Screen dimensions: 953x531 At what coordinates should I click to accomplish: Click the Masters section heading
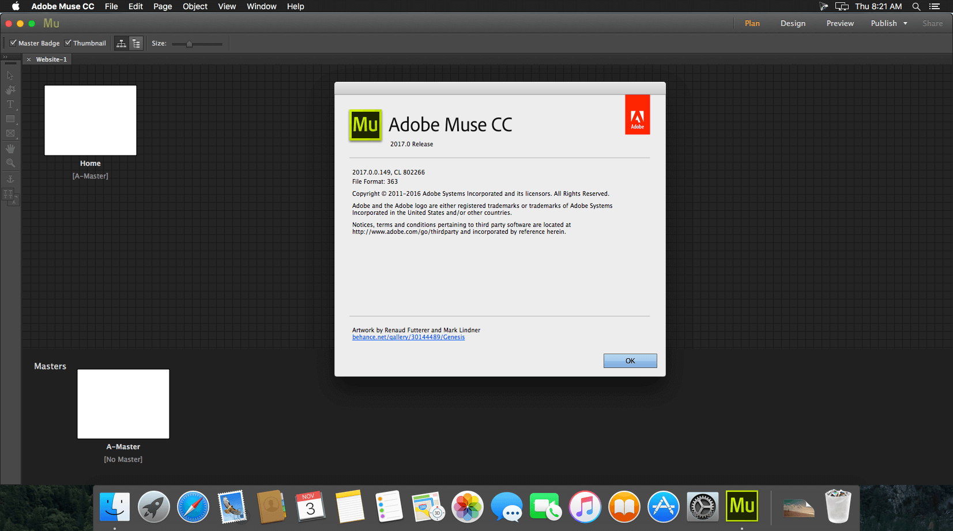tap(50, 366)
